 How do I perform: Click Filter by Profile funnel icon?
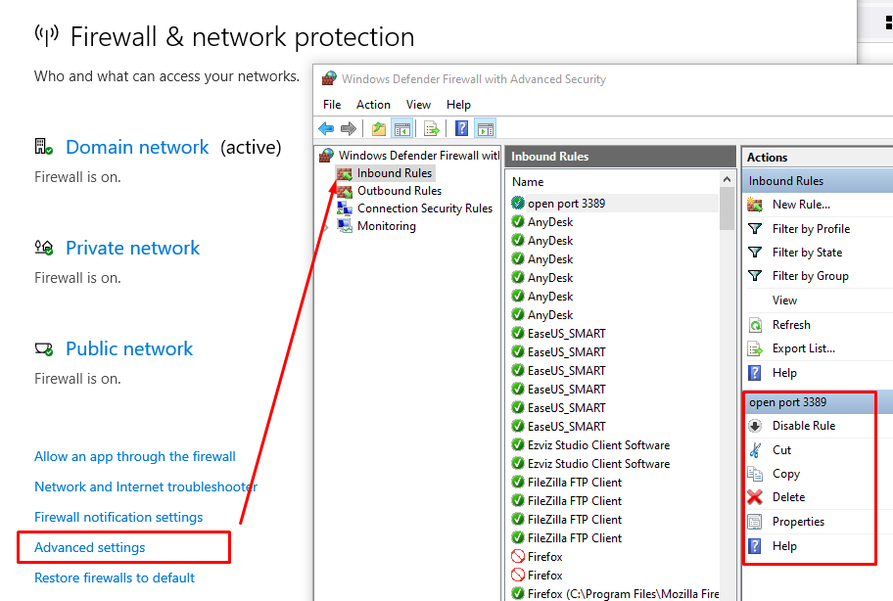click(x=755, y=229)
